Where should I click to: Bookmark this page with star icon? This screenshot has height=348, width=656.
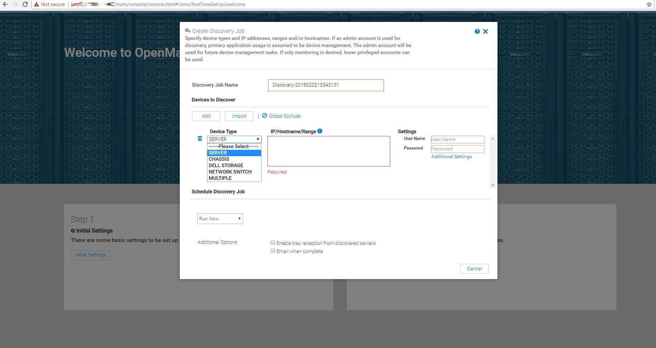649,5
